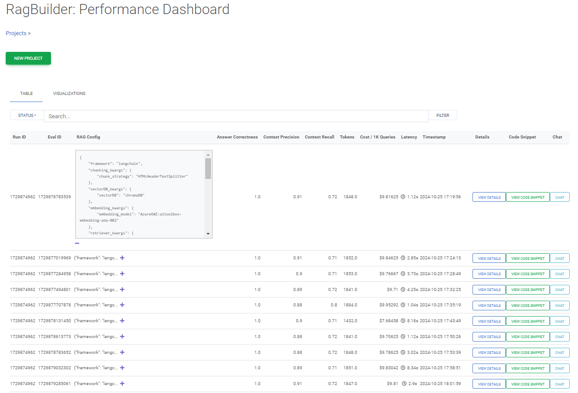
Task: Click plus icon in eval 1729879285061 row
Action: pyautogui.click(x=122, y=384)
